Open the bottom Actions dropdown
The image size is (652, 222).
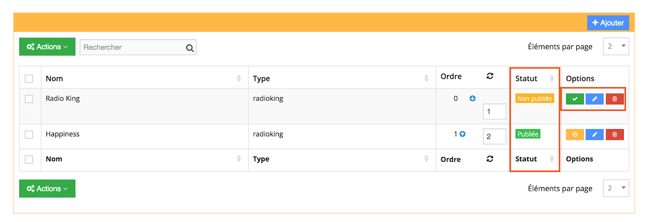(47, 188)
